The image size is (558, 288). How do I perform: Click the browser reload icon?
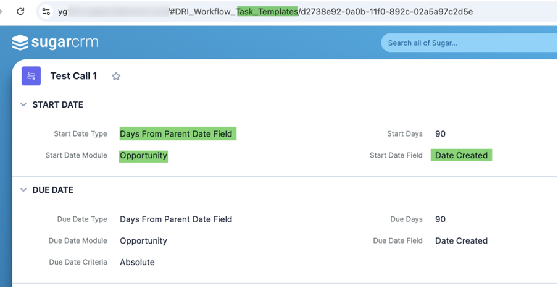(20, 11)
